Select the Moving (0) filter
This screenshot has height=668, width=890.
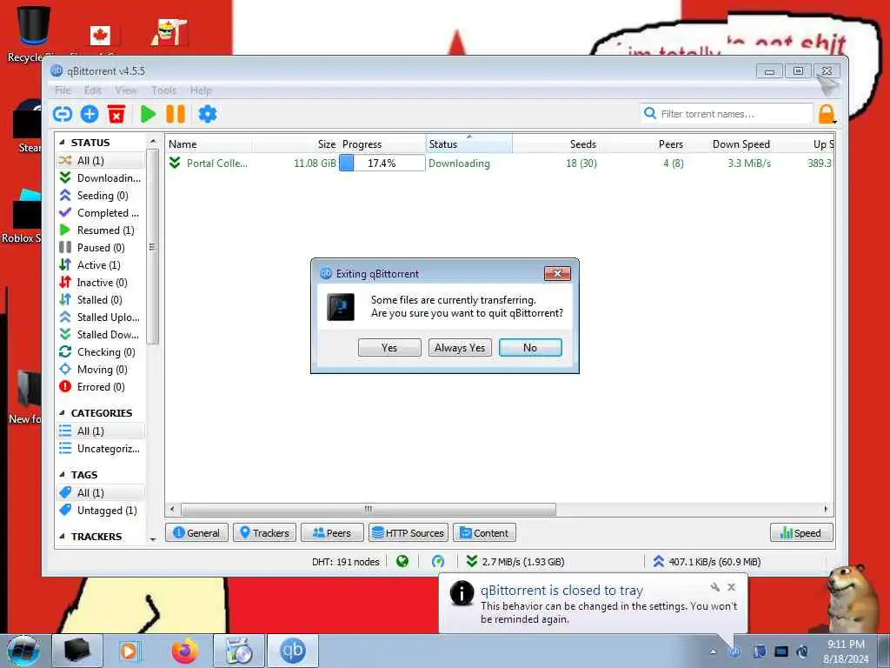(x=101, y=369)
